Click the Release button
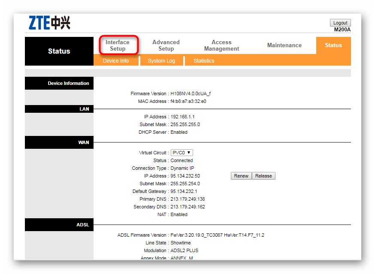375x274 pixels. point(263,176)
